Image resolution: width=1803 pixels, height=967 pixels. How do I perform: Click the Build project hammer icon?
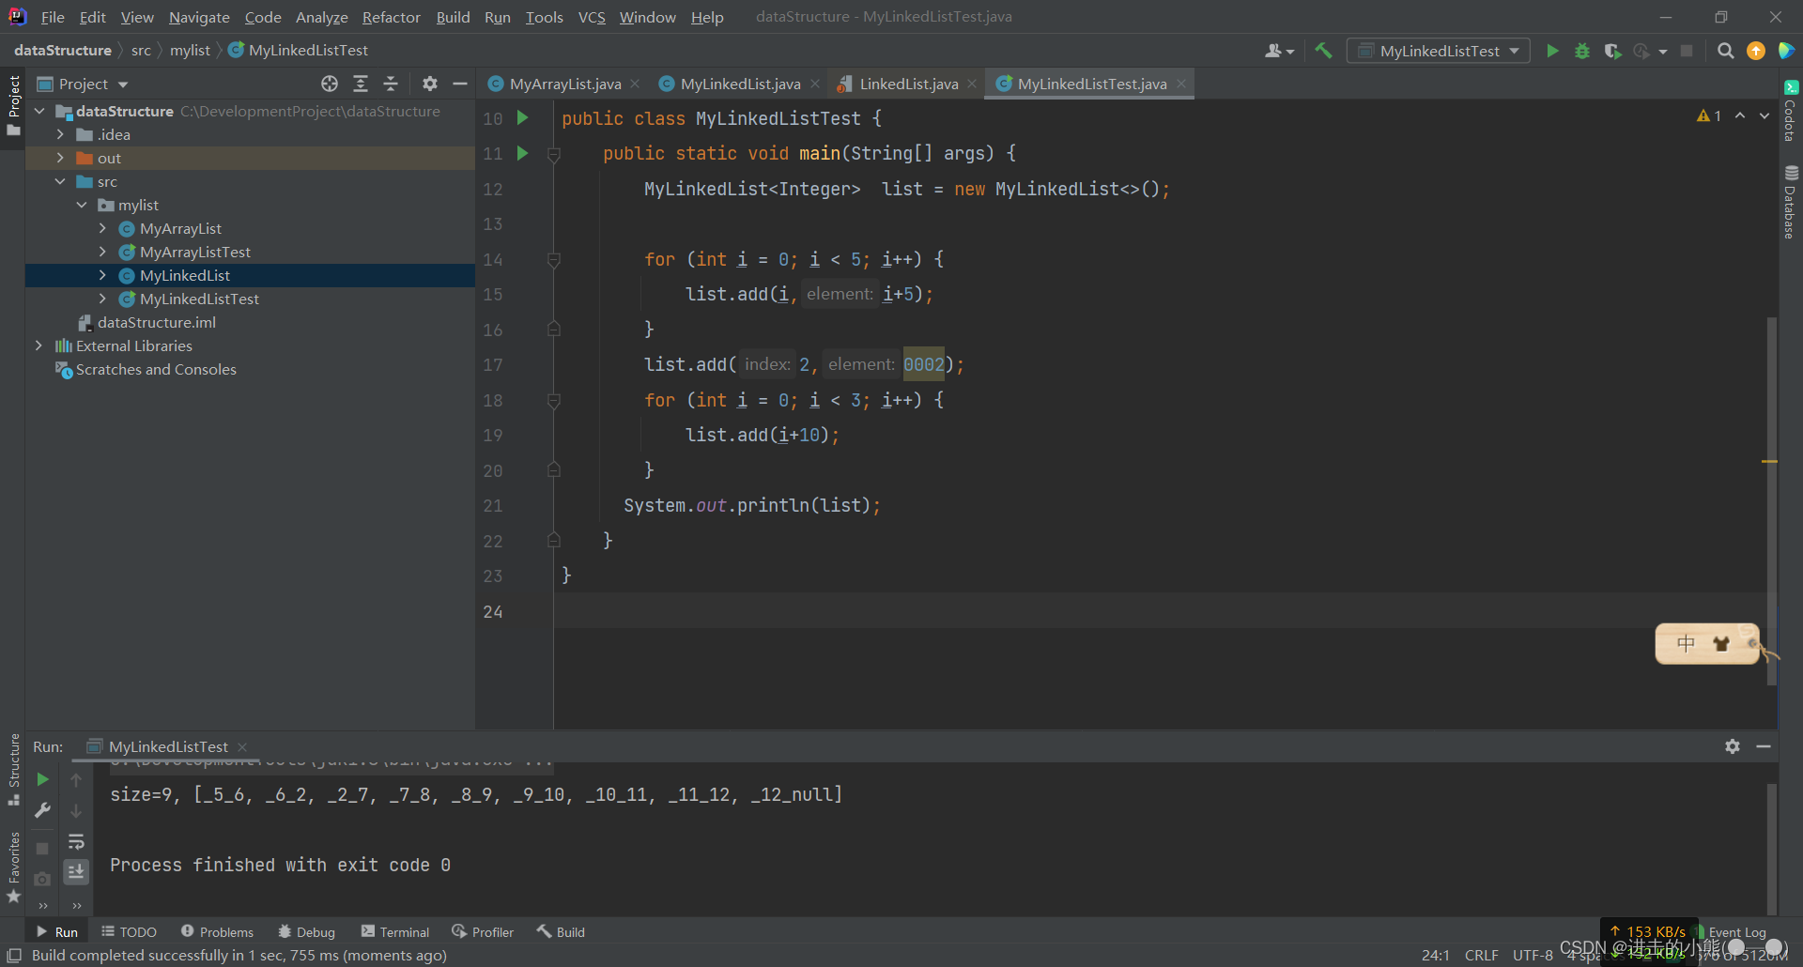tap(1323, 51)
